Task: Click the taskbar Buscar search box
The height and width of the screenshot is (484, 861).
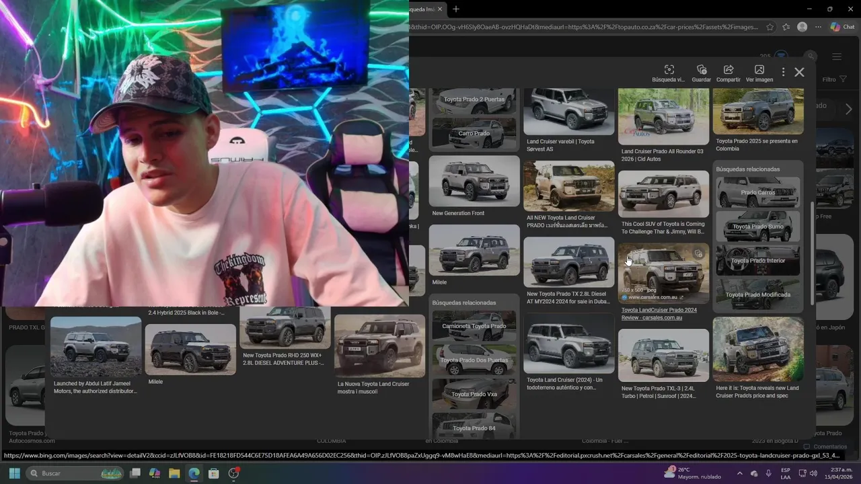Action: (75, 473)
